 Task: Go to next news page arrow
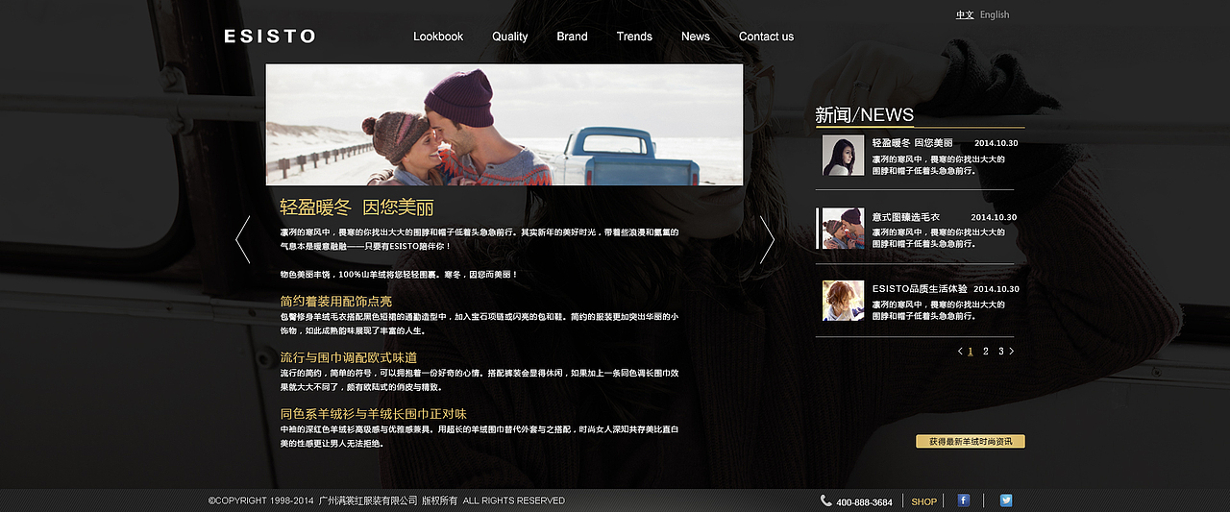(1011, 352)
